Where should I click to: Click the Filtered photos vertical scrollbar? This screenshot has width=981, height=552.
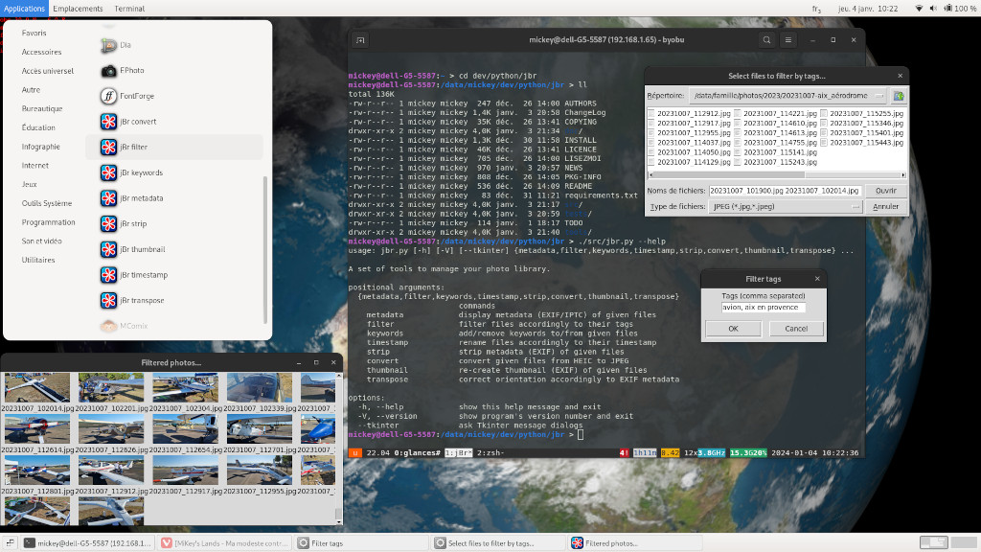tap(339, 448)
